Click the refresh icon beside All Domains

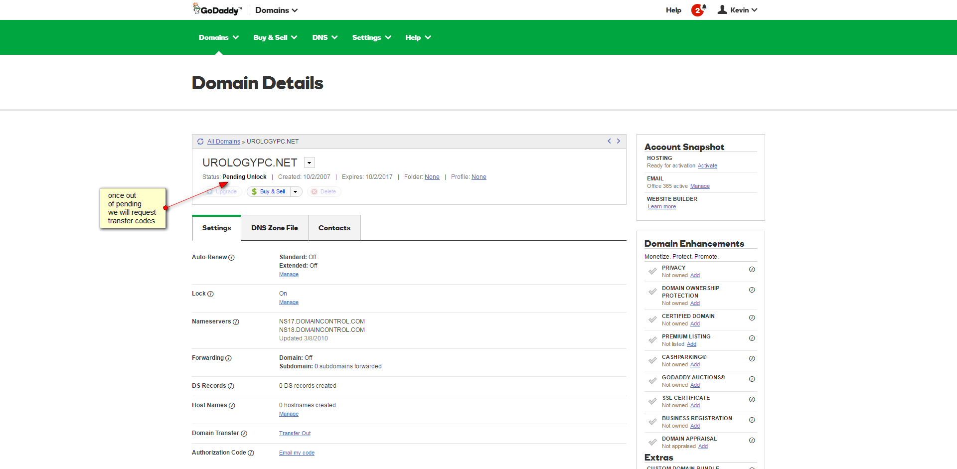(x=200, y=142)
